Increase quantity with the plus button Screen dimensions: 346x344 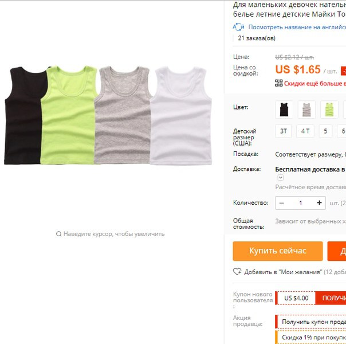319,203
